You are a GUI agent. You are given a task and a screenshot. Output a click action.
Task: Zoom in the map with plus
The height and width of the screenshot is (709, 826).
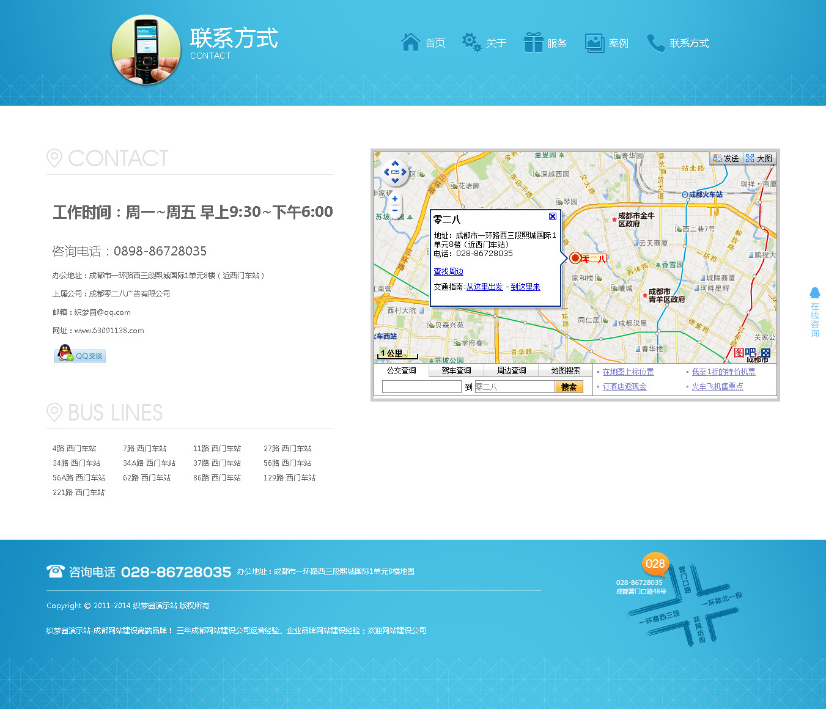[x=395, y=199]
